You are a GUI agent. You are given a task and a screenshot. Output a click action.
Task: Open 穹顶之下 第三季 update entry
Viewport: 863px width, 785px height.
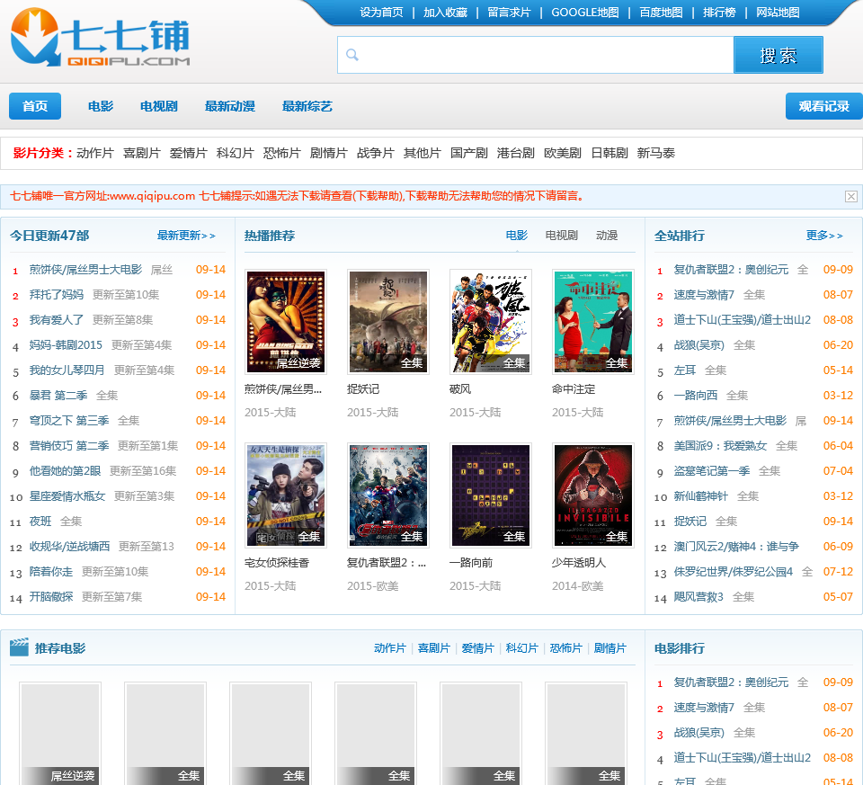point(69,421)
